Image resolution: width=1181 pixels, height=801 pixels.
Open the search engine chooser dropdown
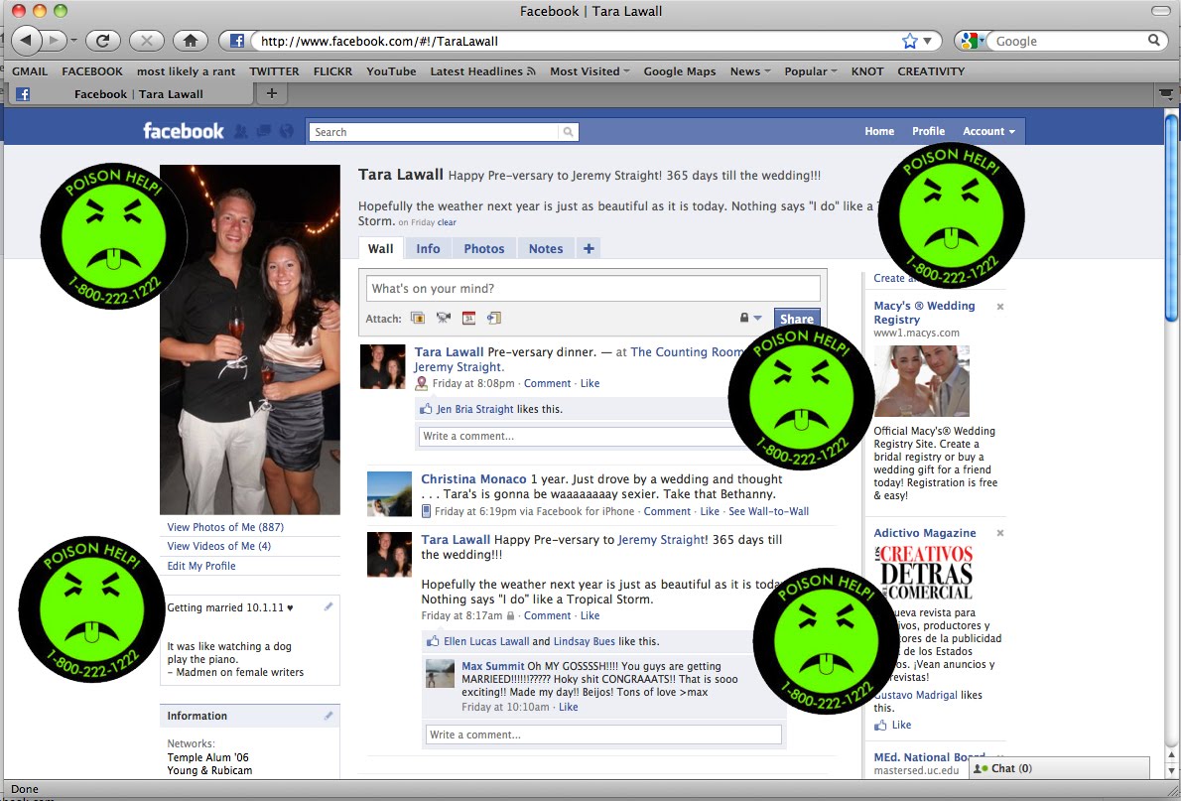tap(971, 41)
